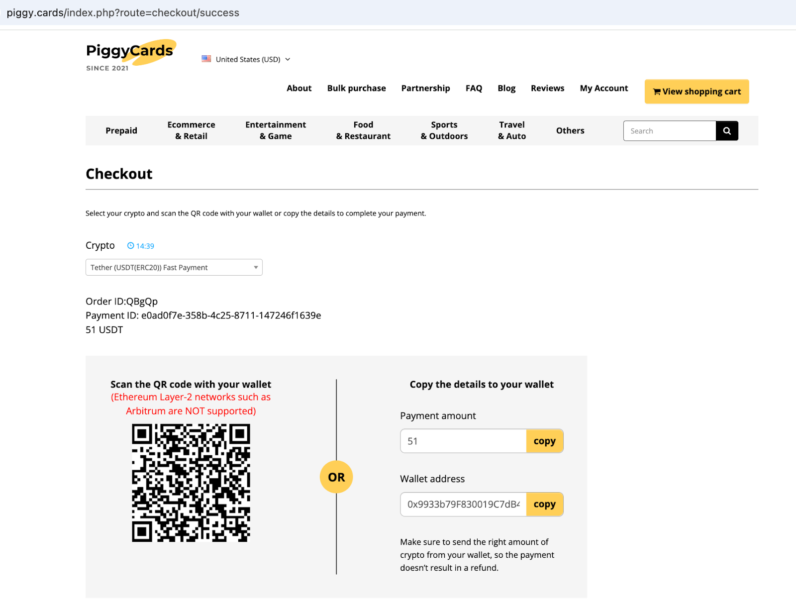
Task: Copy the payment amount
Action: pos(545,441)
